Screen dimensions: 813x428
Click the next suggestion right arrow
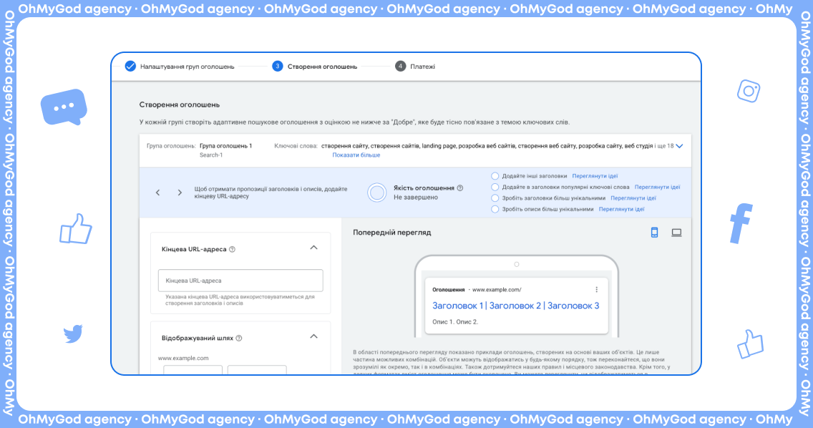(x=180, y=193)
